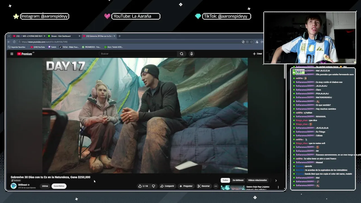This screenshot has height=203, width=361.
Task: Click the Preguntar button
Action: click(186, 186)
